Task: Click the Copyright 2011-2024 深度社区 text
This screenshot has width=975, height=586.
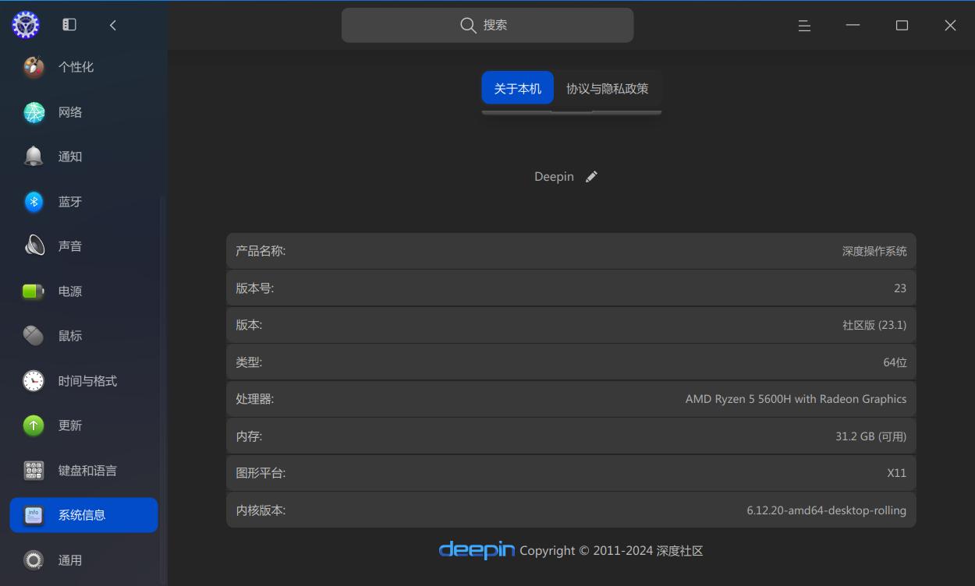Action: (612, 551)
